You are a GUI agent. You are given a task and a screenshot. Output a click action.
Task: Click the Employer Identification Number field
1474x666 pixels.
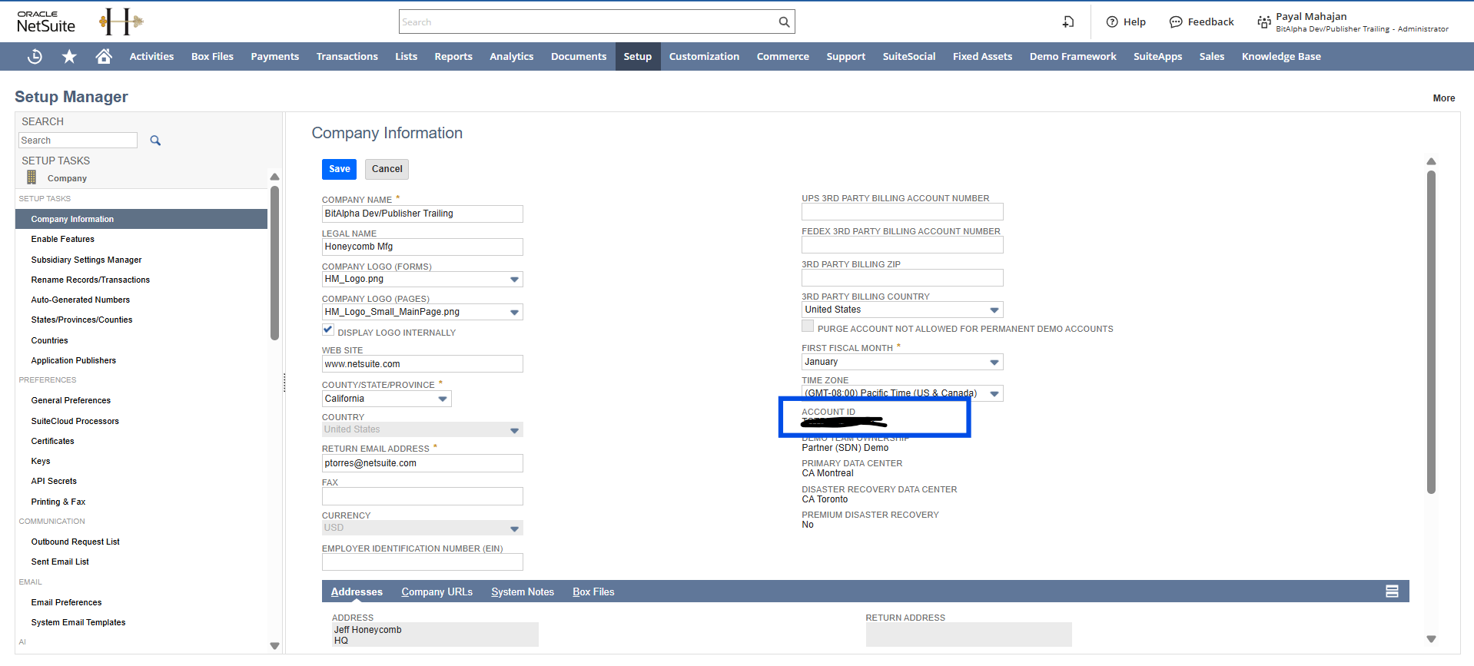tap(422, 562)
